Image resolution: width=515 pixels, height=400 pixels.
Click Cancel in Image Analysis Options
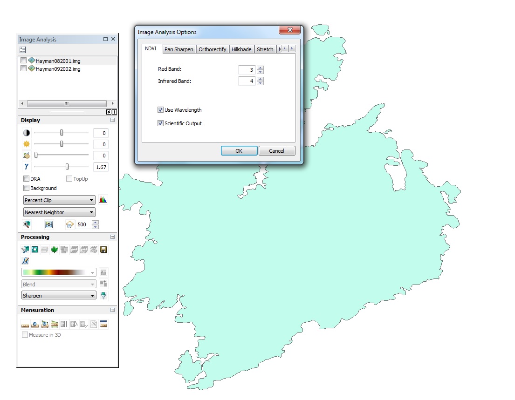coord(276,151)
